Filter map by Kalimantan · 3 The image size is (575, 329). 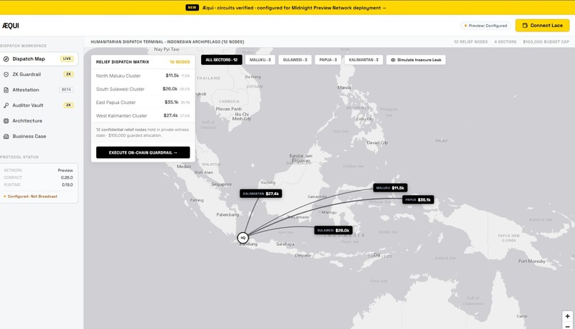pos(363,60)
